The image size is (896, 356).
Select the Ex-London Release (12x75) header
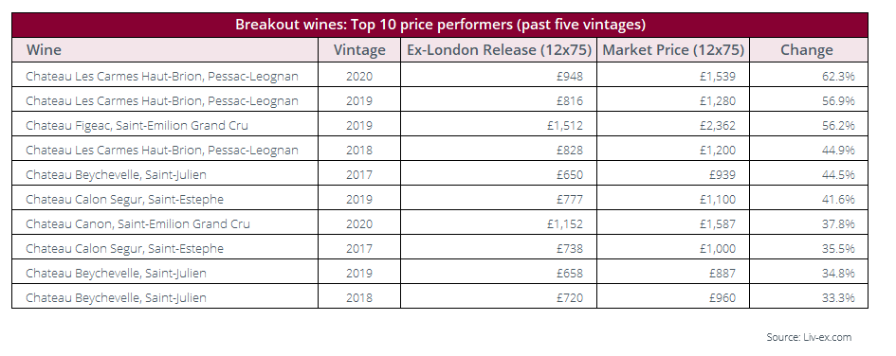coord(499,50)
